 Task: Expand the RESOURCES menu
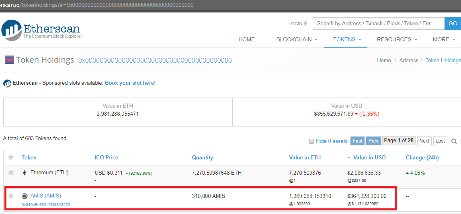pos(397,39)
